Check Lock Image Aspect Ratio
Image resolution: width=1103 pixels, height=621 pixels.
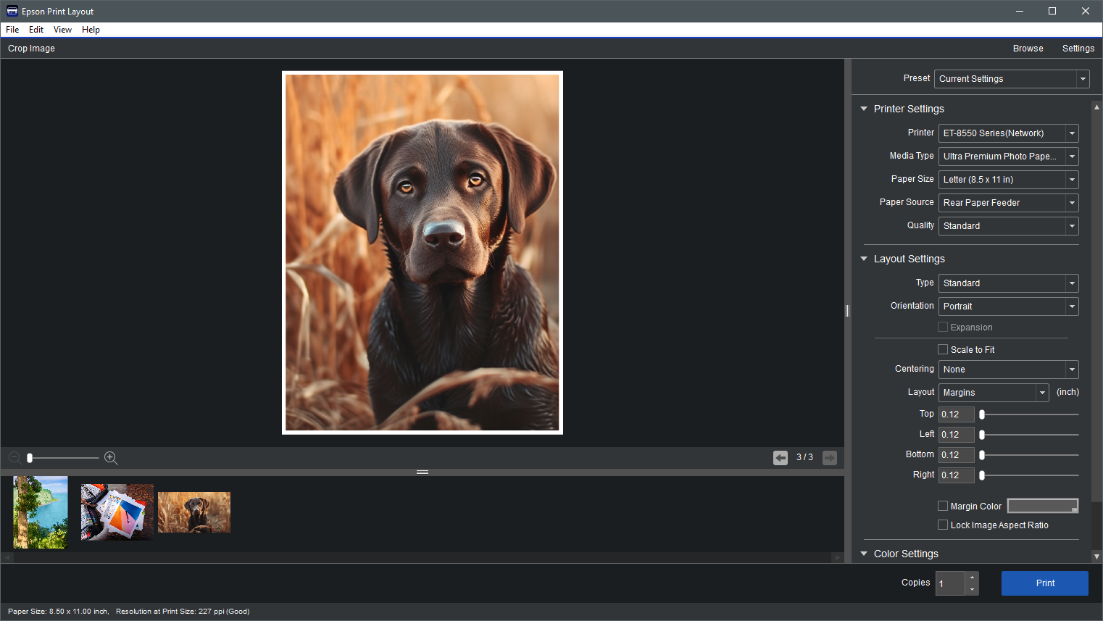(x=943, y=525)
